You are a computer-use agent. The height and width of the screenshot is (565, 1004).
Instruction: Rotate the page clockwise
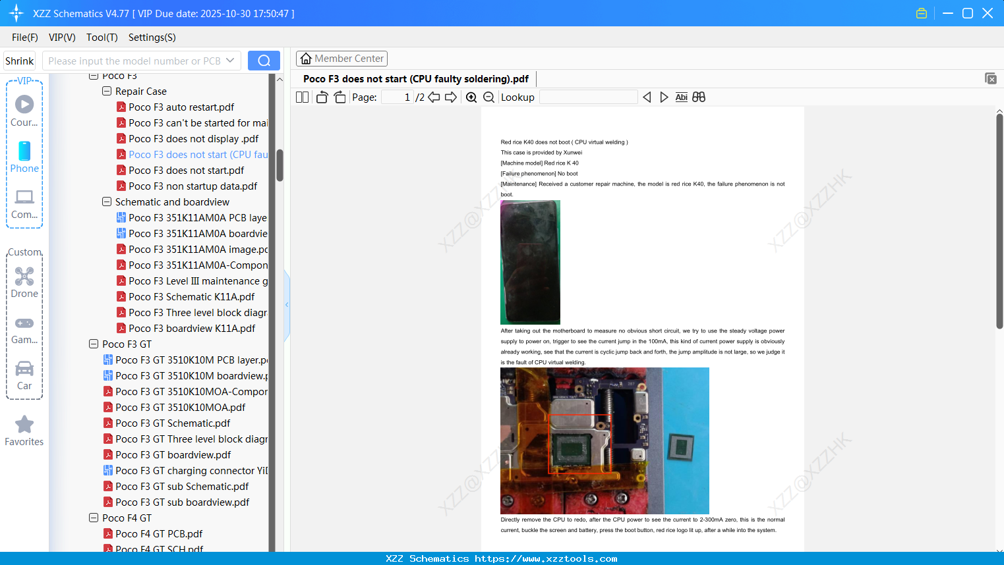pos(340,97)
